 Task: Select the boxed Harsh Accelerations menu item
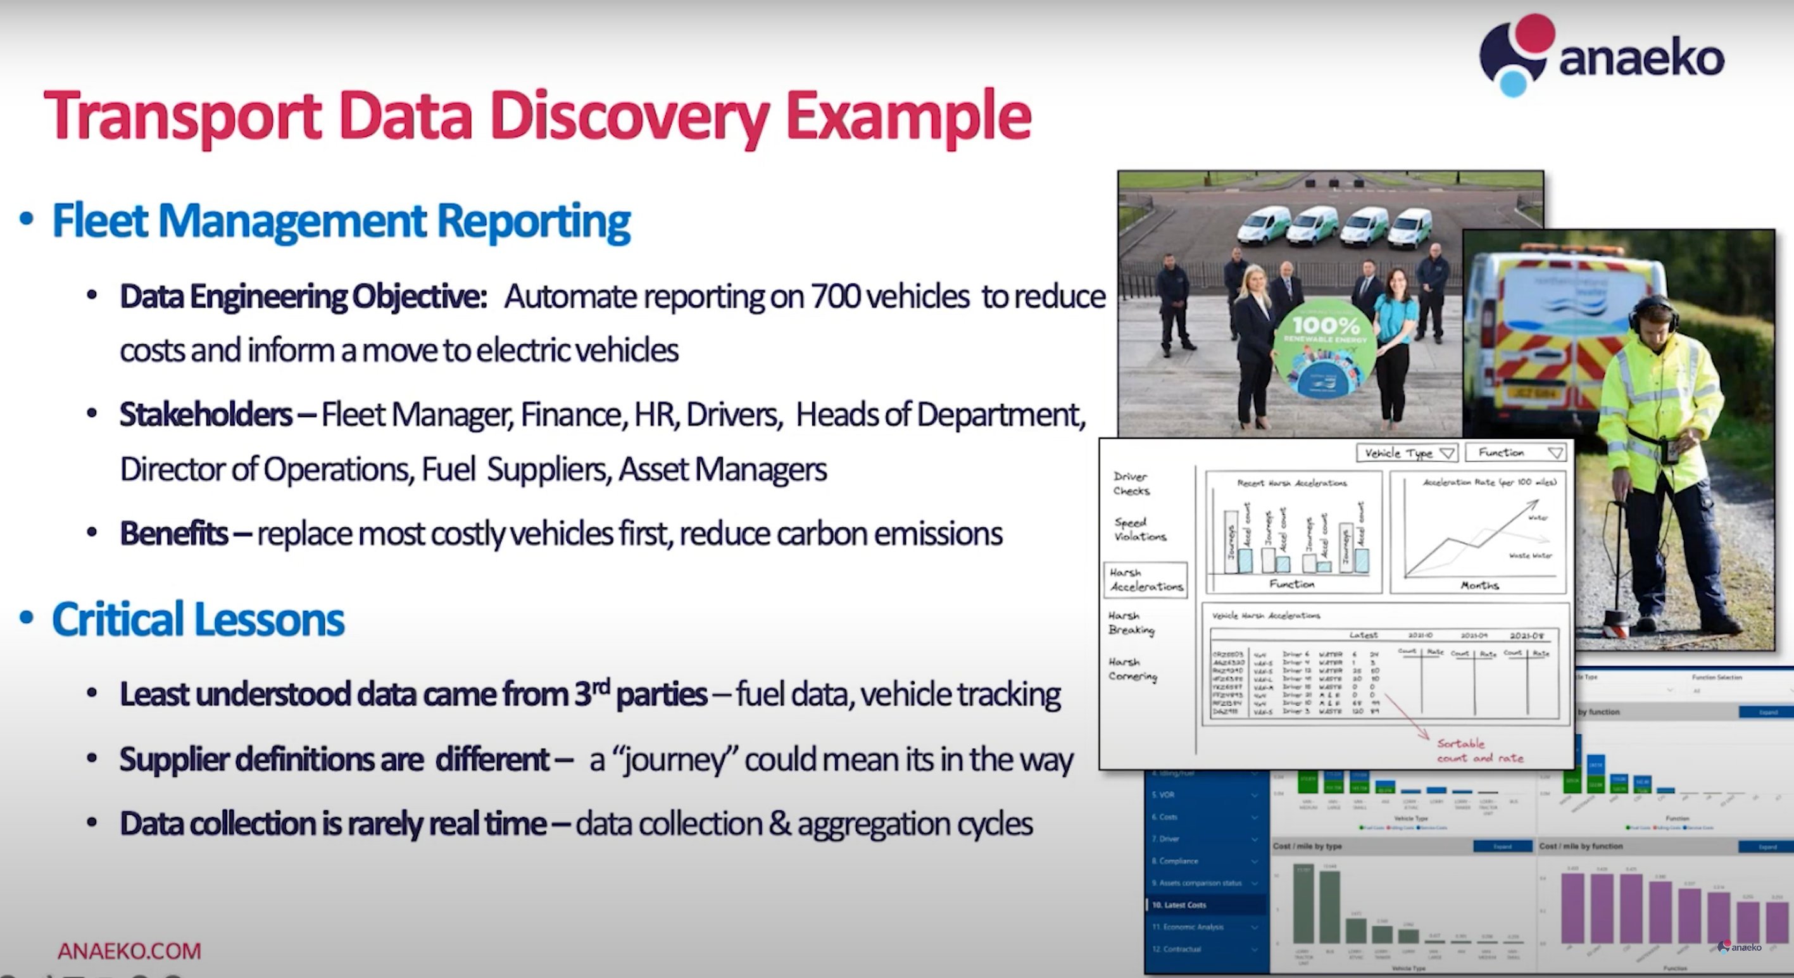pos(1146,580)
